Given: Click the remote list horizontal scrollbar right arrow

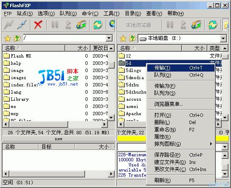Looking at the screenshot, I should click(104, 124).
